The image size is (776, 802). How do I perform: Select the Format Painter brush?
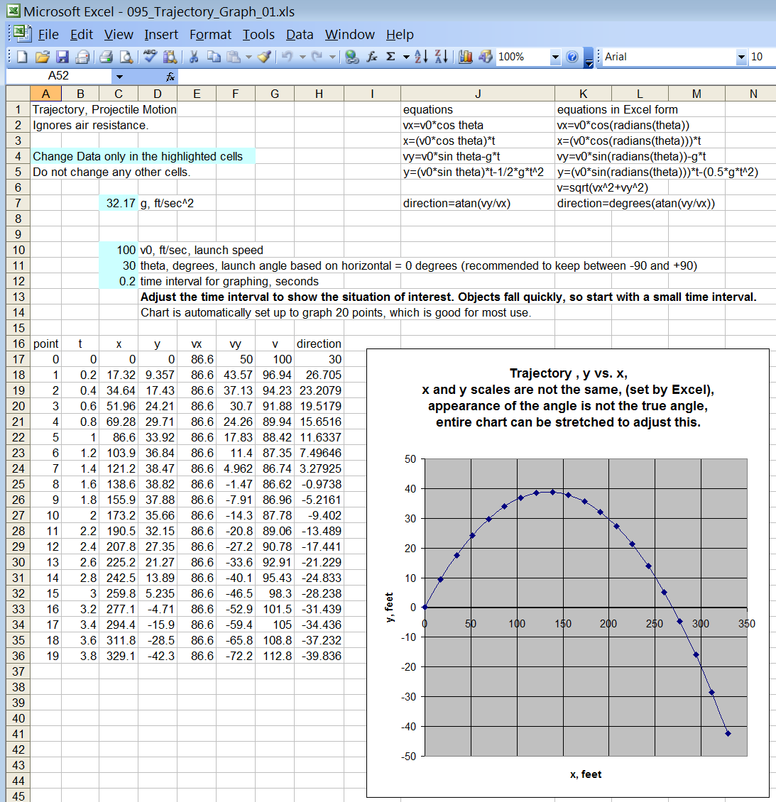[x=264, y=57]
